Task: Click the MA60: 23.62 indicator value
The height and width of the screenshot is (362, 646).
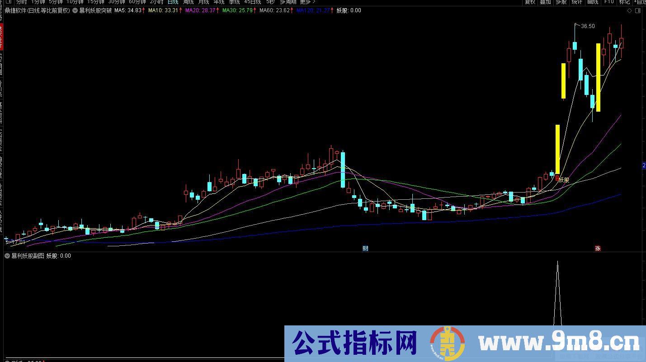Action: coord(274,10)
